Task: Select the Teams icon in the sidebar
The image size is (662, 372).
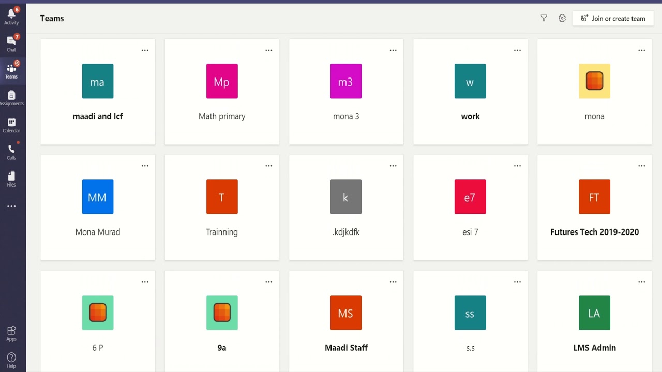Action: (x=11, y=70)
